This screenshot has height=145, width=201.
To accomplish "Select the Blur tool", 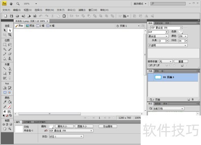I will (5, 59).
